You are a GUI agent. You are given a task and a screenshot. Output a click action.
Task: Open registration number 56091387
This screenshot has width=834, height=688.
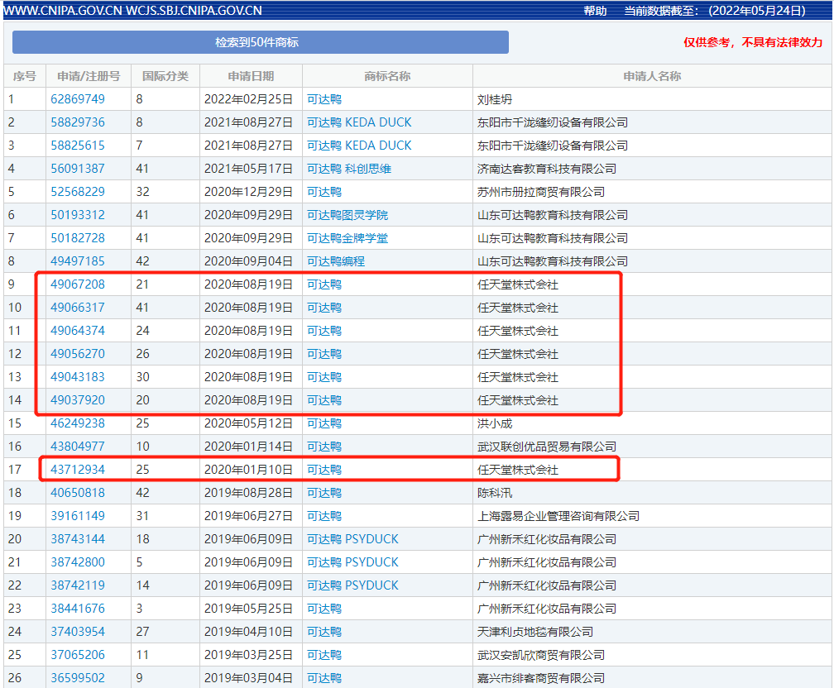78,169
